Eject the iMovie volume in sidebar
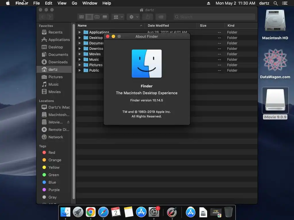Screen dimensions: 294x220 (x=68, y=122)
